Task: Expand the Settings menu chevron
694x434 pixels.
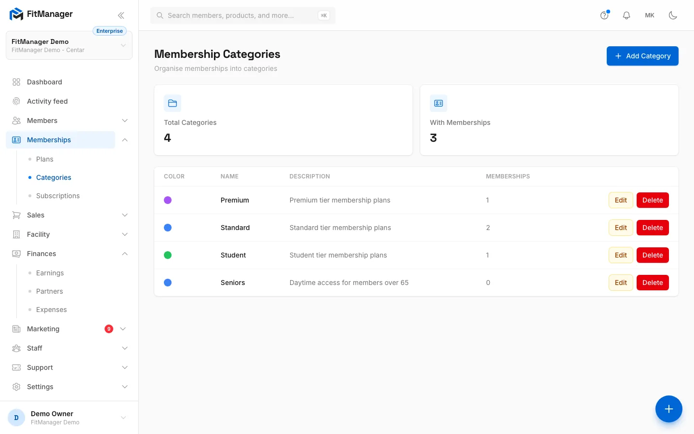Action: pos(125,387)
